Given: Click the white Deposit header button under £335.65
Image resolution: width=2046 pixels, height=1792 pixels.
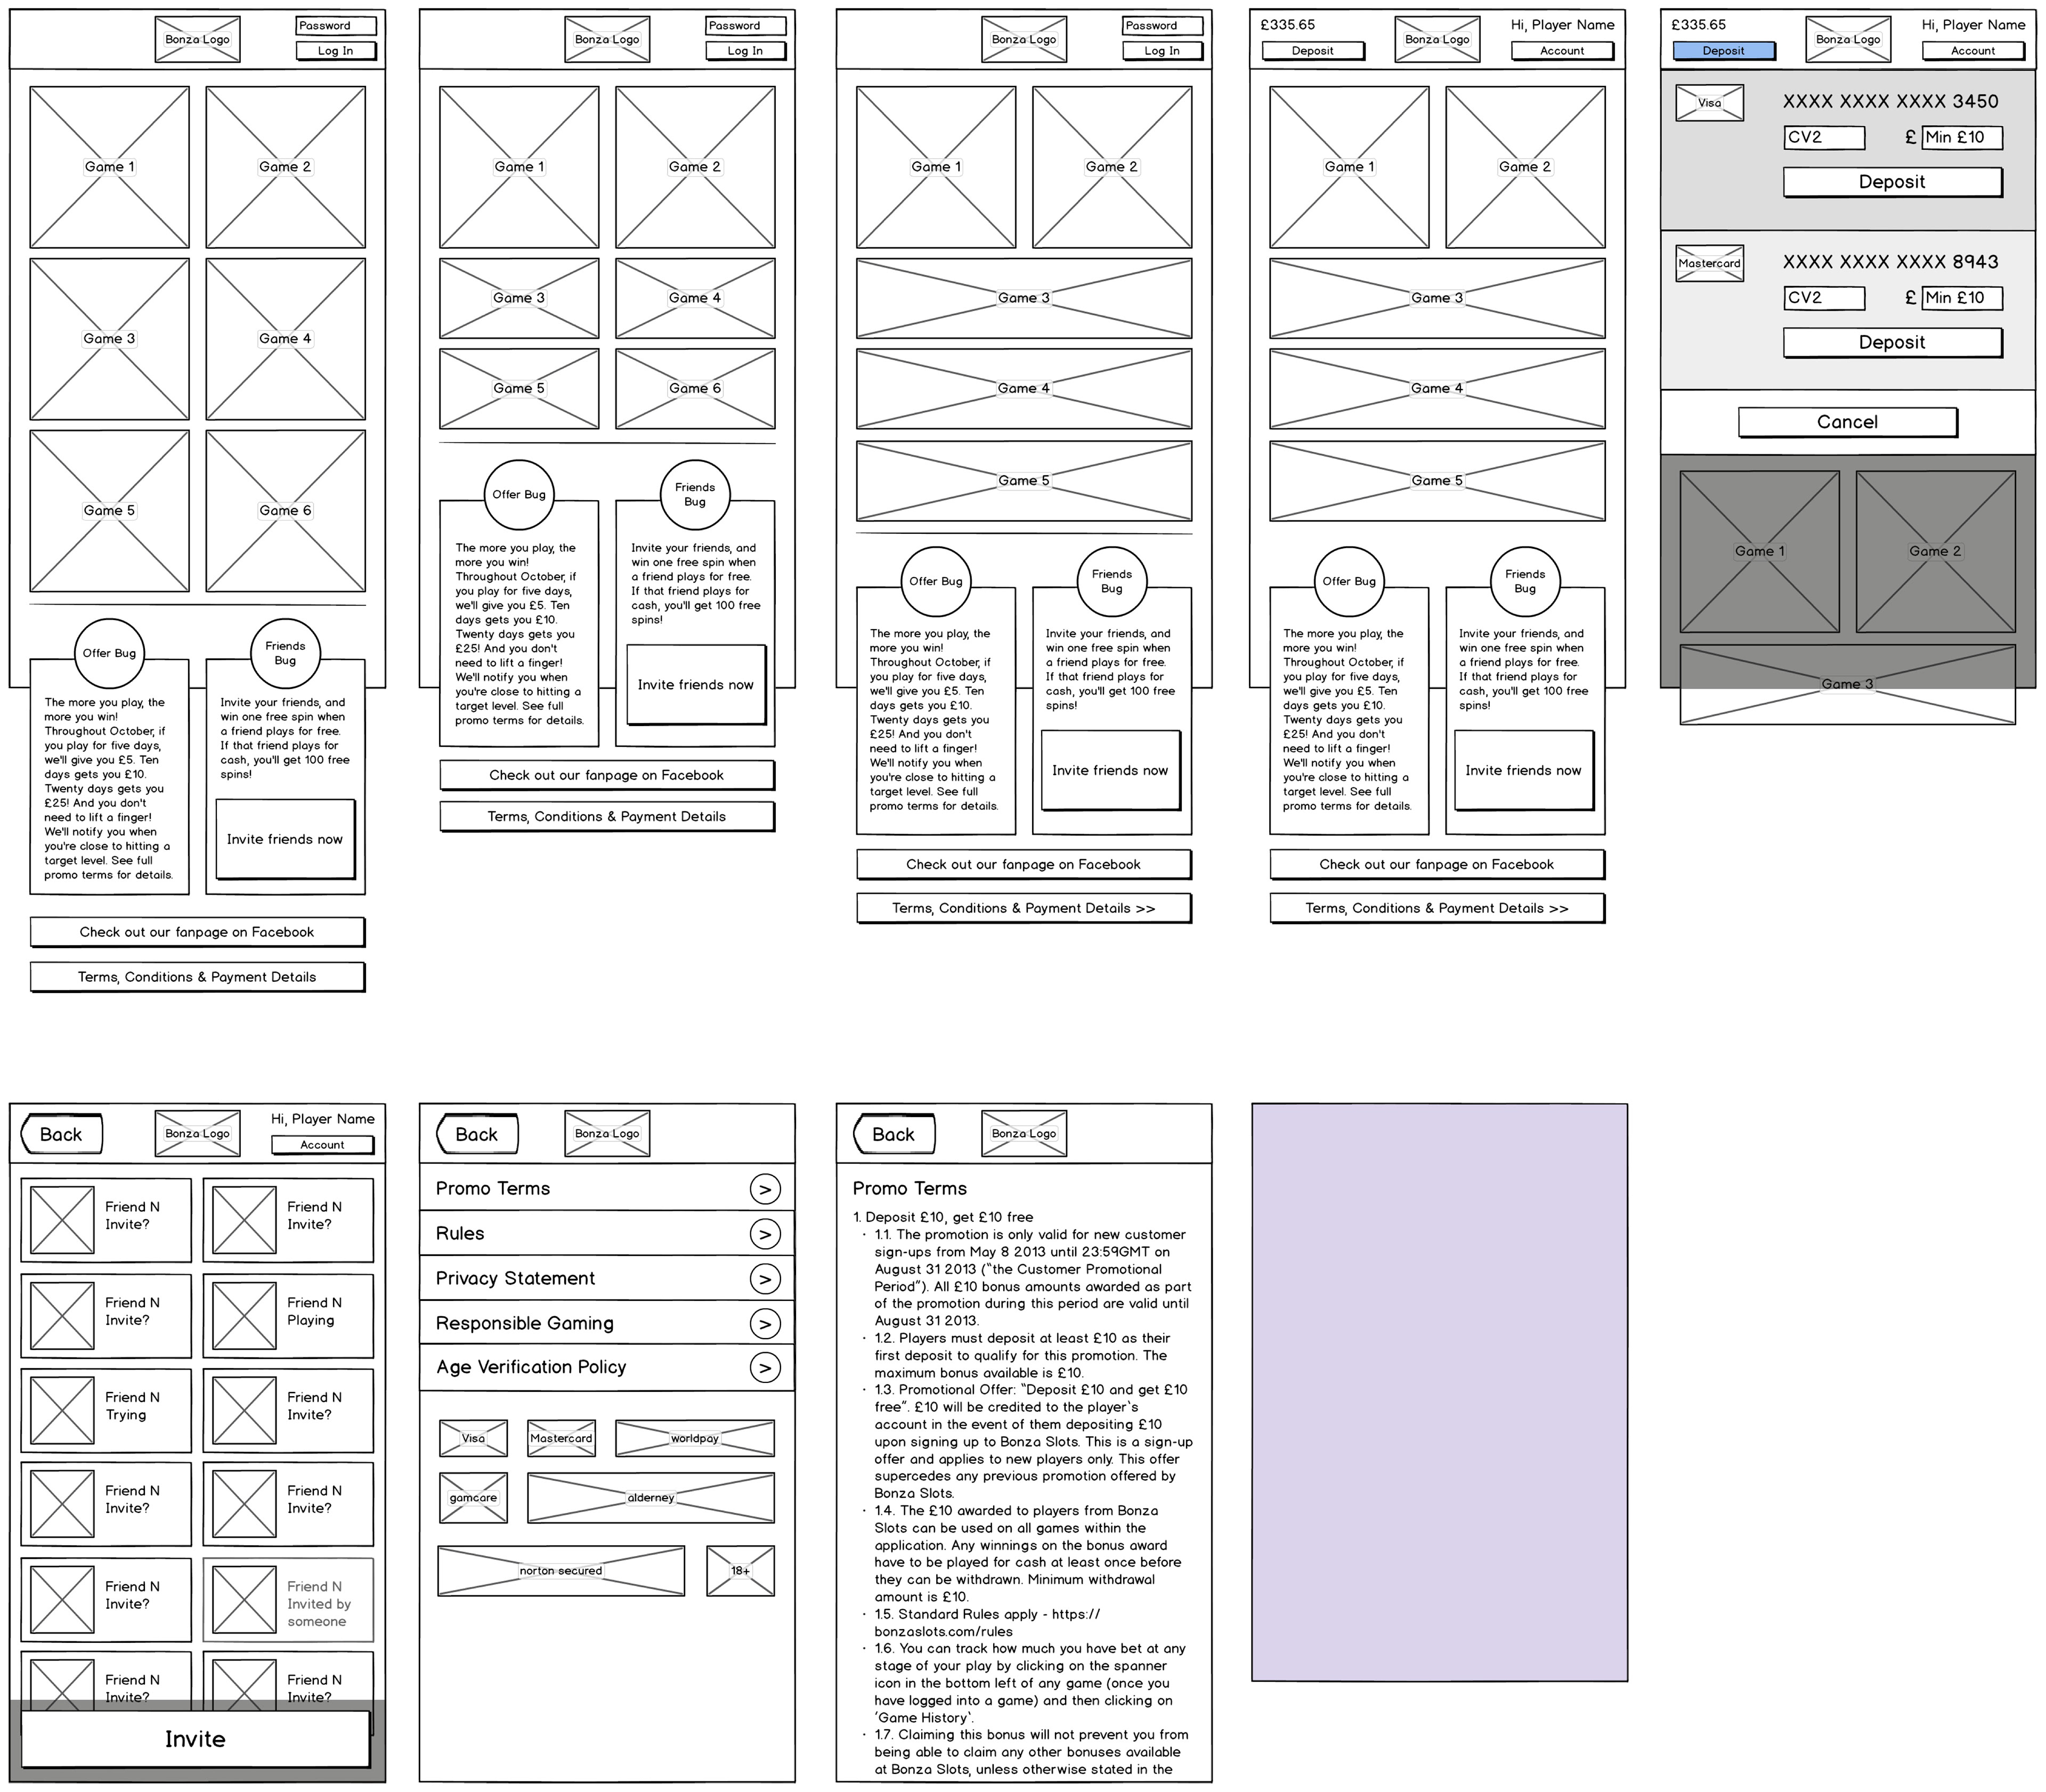Looking at the screenshot, I should coord(1313,51).
